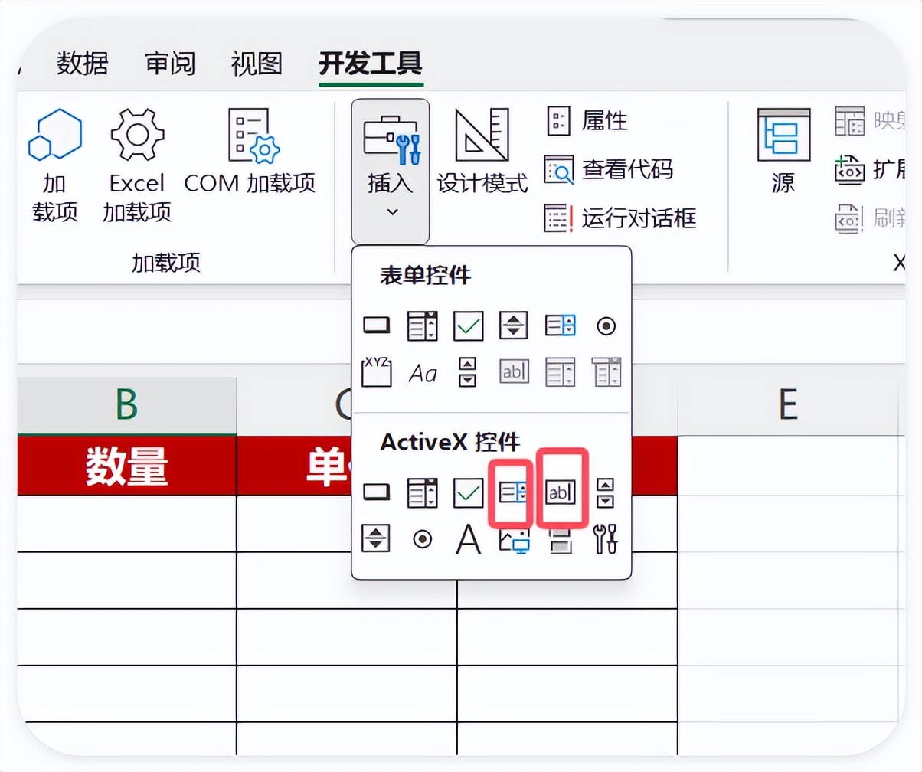Insert ActiveX image control

click(514, 539)
